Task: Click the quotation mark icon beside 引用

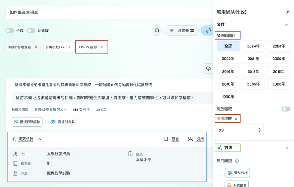Action: tap(191, 139)
